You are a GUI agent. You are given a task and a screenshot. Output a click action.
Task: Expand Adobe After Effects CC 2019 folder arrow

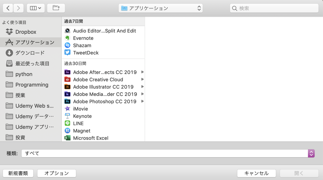click(x=143, y=72)
